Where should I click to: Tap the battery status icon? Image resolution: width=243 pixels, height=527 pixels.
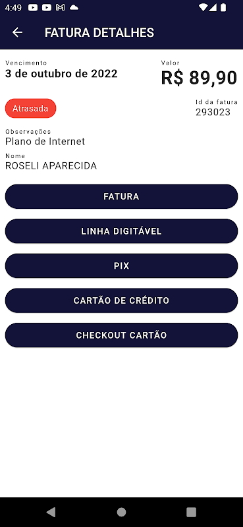pyautogui.click(x=223, y=7)
